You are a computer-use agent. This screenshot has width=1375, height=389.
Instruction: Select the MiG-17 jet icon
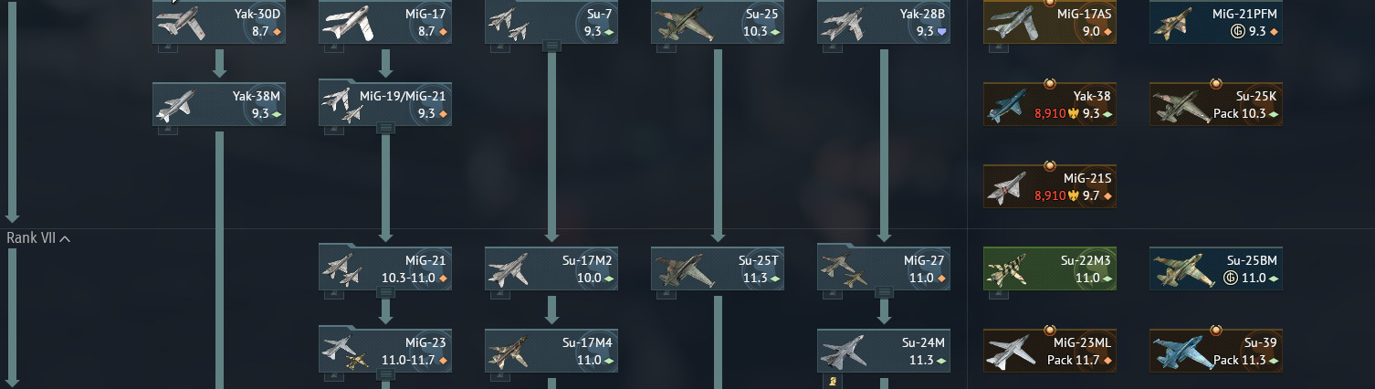click(349, 23)
